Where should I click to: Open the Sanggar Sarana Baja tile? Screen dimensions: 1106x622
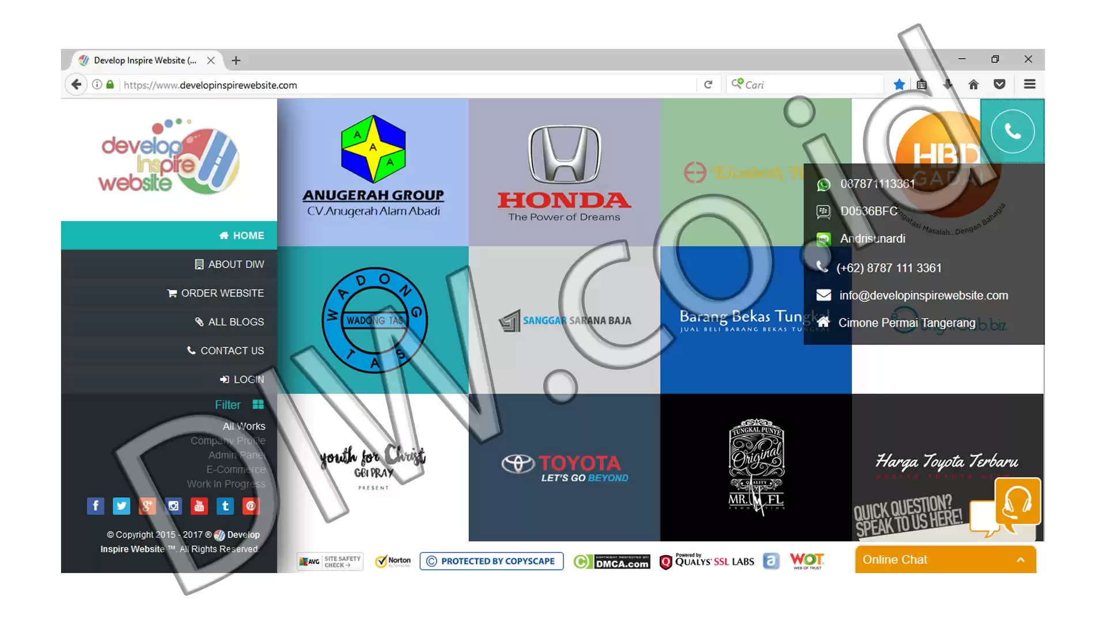[564, 320]
